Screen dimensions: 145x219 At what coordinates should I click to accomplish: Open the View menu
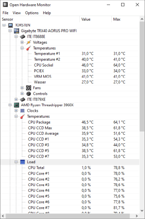point(17,13)
